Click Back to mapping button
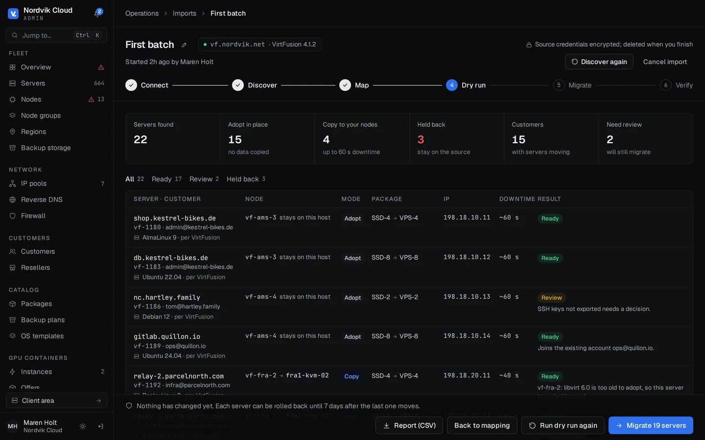The height and width of the screenshot is (440, 705). [482, 425]
